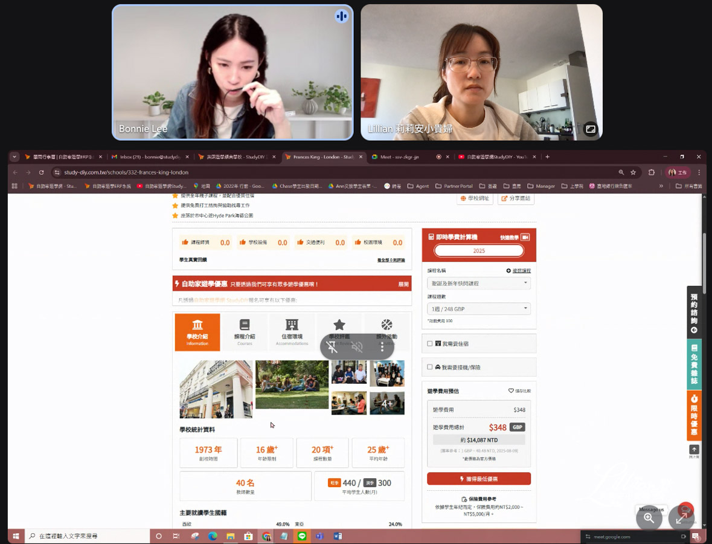Image resolution: width=712 pixels, height=544 pixels.
Task: Click the red get-lowest-discount button
Action: (x=479, y=479)
